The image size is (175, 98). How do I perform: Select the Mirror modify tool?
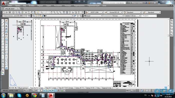tap(6, 26)
